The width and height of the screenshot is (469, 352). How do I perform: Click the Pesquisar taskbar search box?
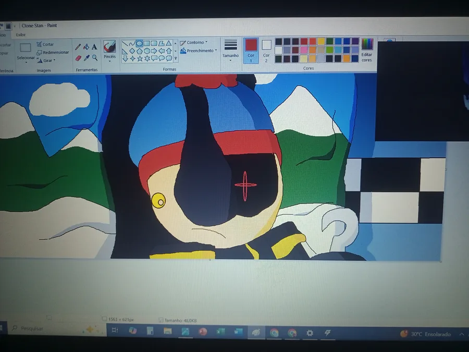(x=57, y=329)
